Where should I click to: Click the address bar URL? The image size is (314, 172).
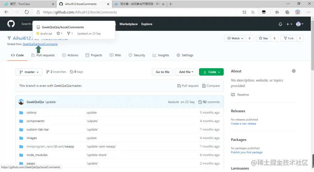[80, 12]
